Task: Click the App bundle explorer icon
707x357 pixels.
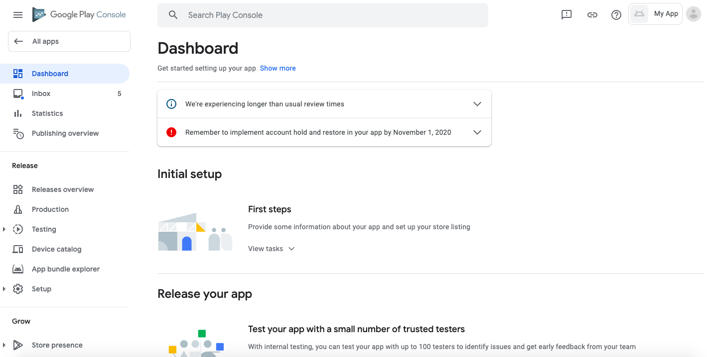Action: coord(18,269)
